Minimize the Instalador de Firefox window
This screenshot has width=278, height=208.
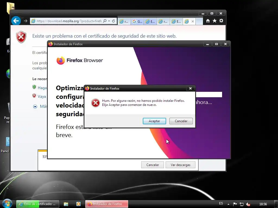(x=207, y=44)
